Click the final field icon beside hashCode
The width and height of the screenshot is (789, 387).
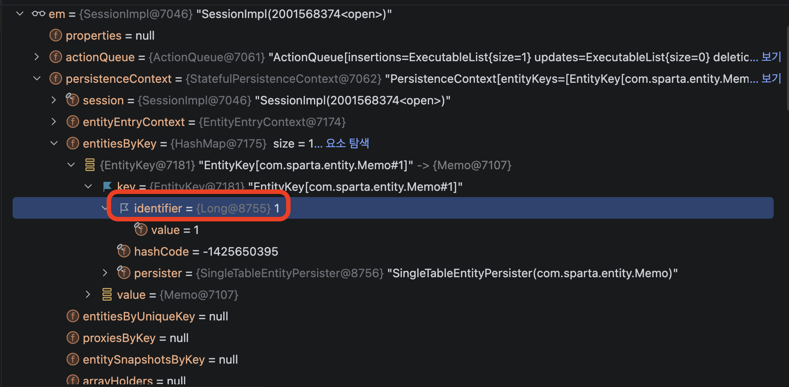point(124,251)
